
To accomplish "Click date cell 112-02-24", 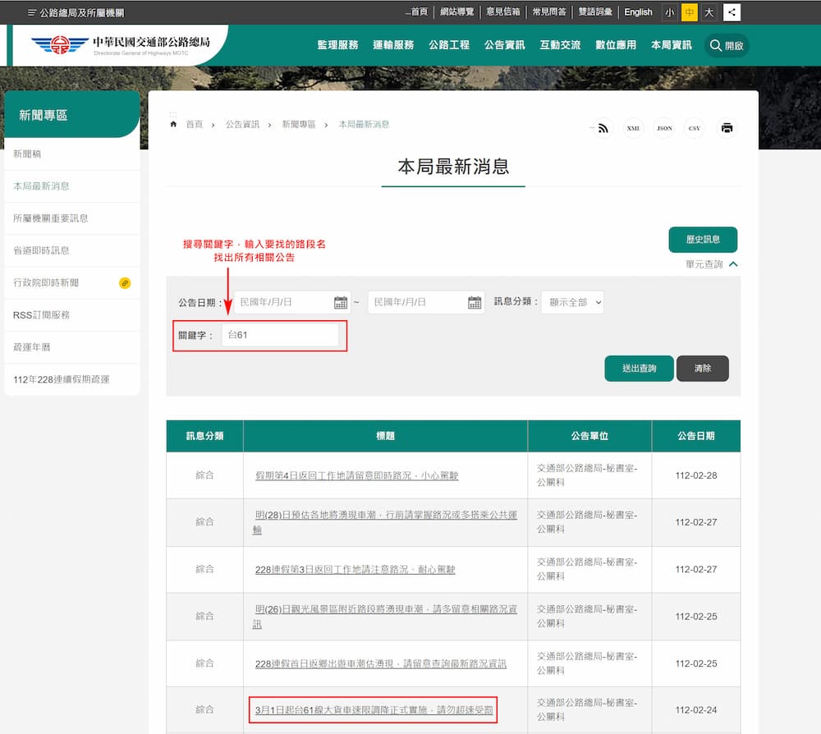I will tap(696, 710).
